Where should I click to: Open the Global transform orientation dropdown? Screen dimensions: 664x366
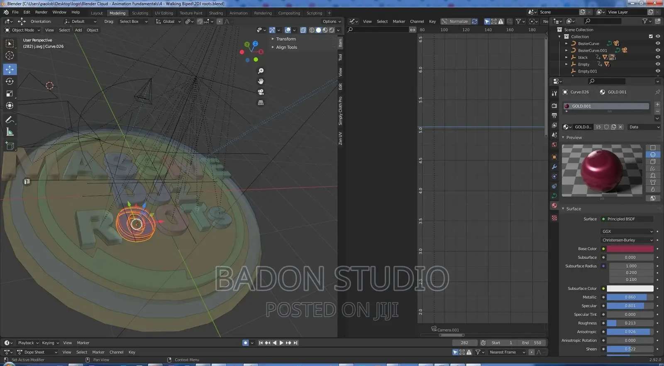168,22
